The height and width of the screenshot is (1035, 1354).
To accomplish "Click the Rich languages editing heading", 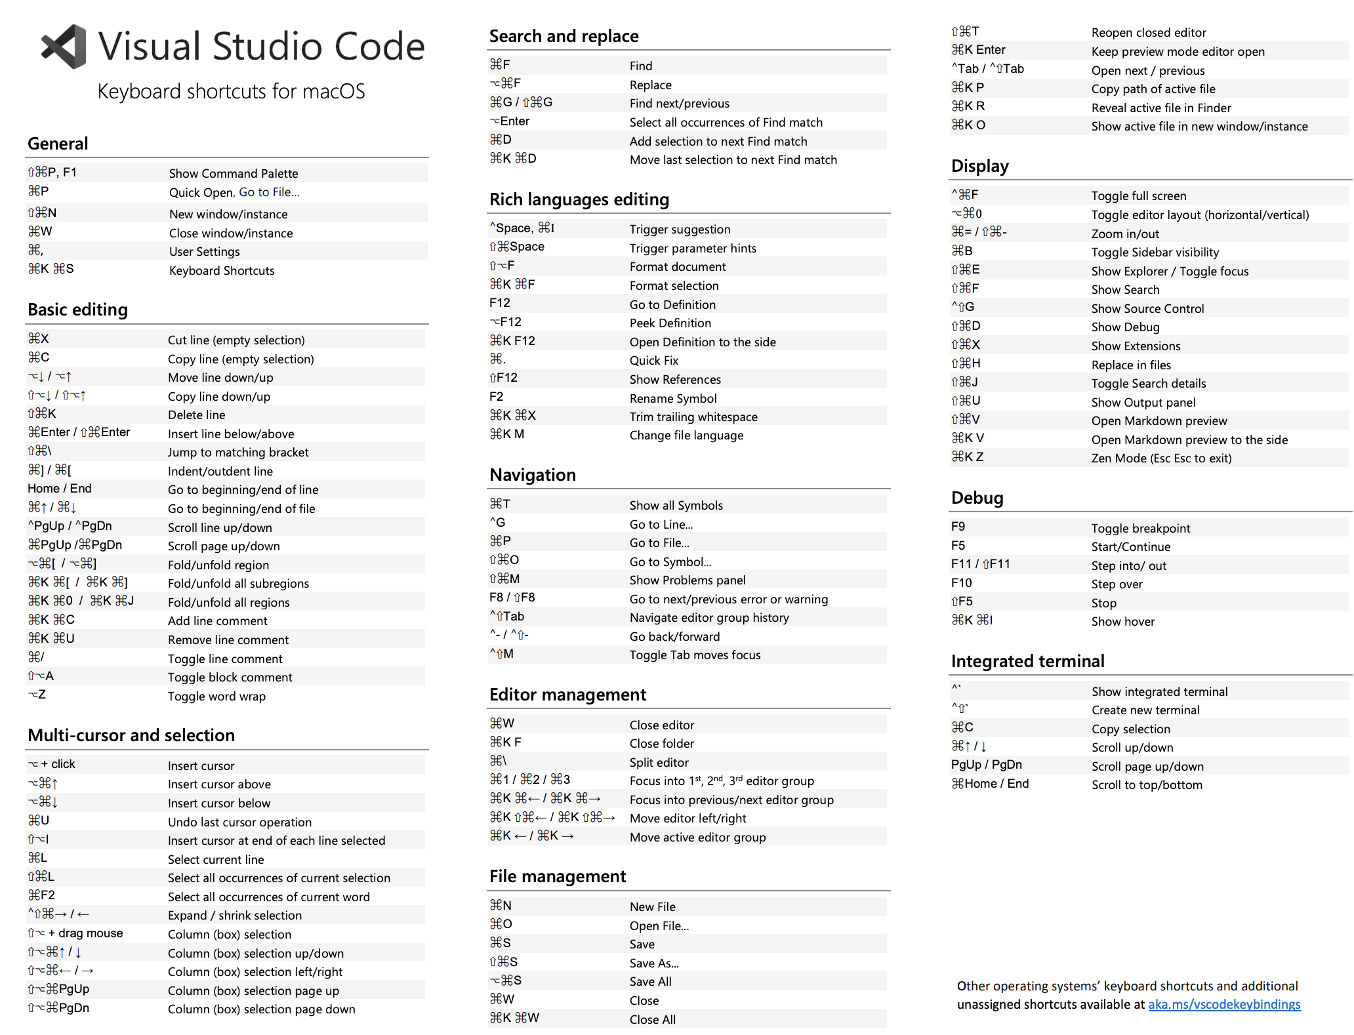I will point(579,199).
